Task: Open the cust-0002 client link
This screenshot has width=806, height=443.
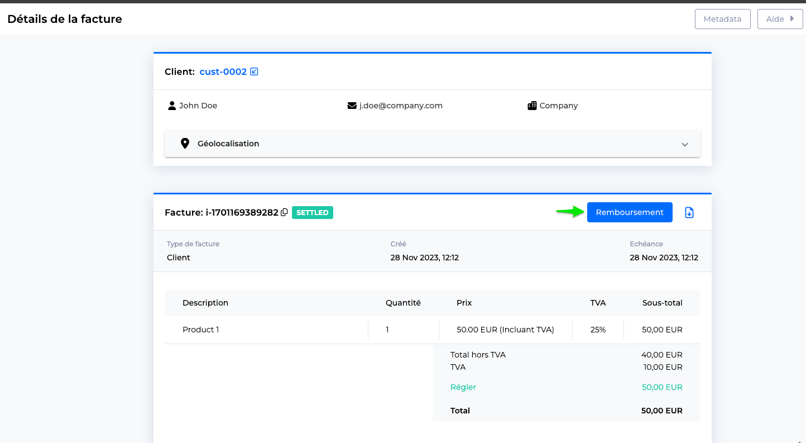Action: coord(223,72)
